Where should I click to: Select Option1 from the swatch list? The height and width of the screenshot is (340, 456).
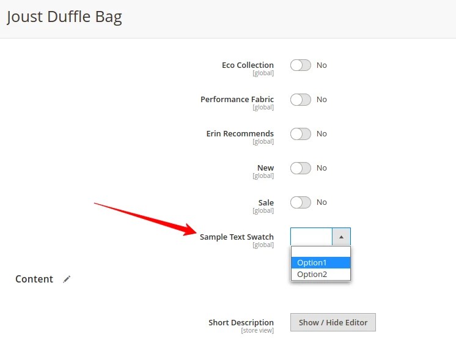[321, 262]
